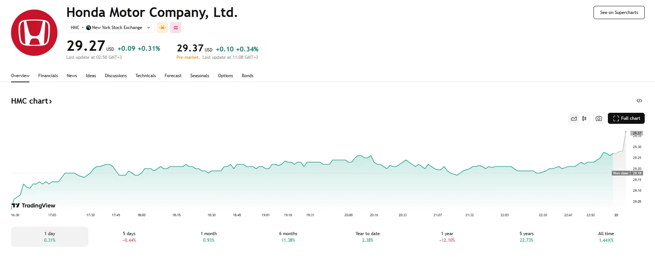
Task: Select the candlestick chart style icon
Action: [x=585, y=118]
